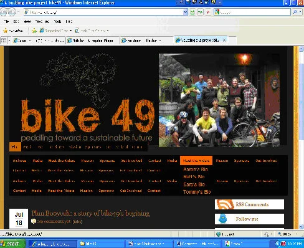Click Sara's Bio in the submenu
304x248 pixels.
coord(194,184)
